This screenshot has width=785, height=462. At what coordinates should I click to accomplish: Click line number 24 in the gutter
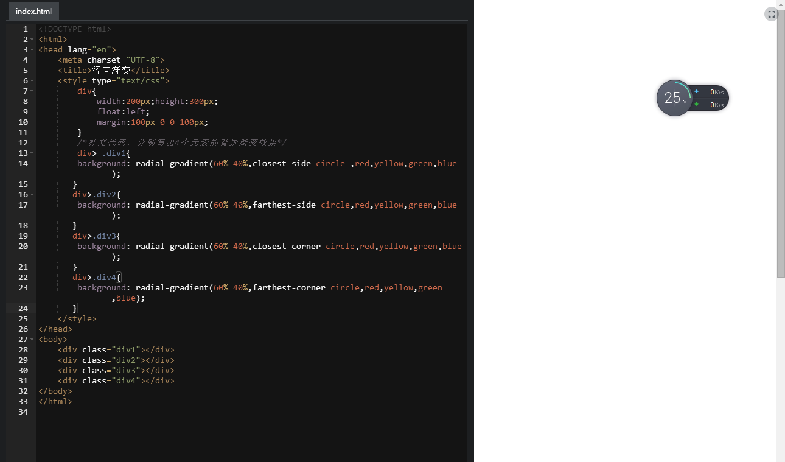click(23, 309)
